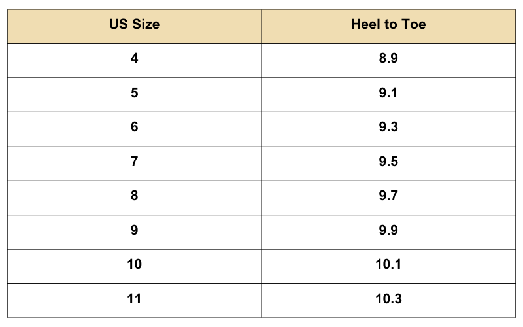Select the 8.9 heel to toe cell
This screenshot has height=327, width=523.
click(388, 58)
